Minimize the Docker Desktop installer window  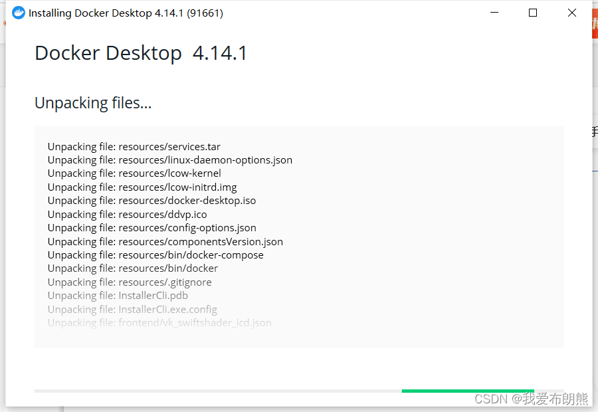(494, 13)
